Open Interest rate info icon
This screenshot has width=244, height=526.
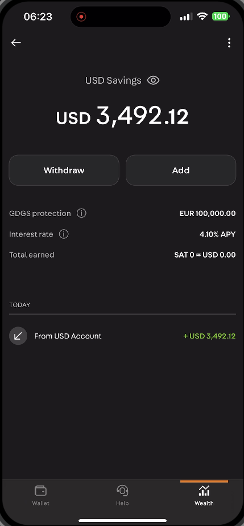coord(64,234)
